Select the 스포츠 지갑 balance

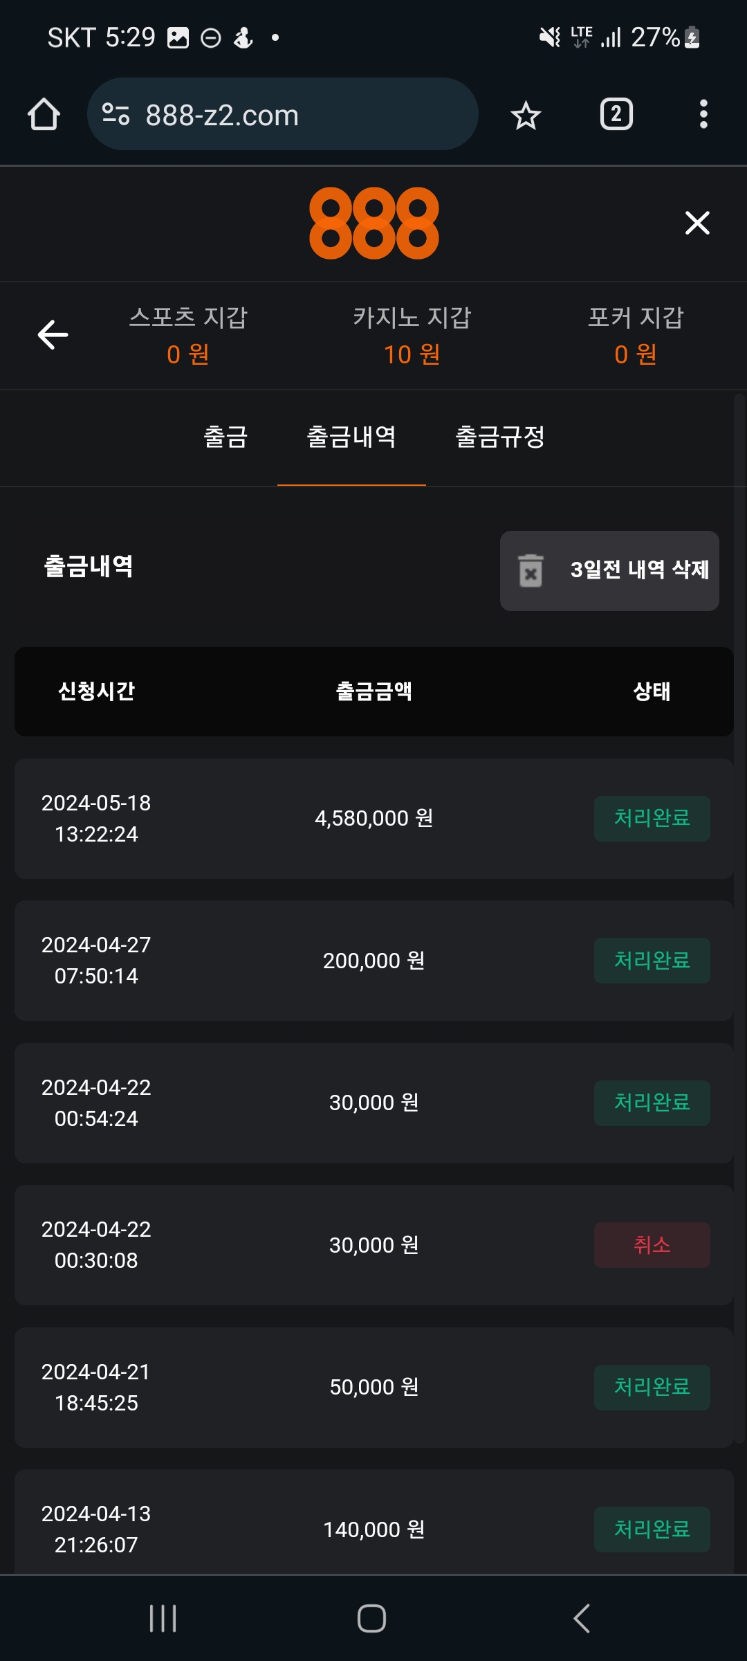pos(188,336)
